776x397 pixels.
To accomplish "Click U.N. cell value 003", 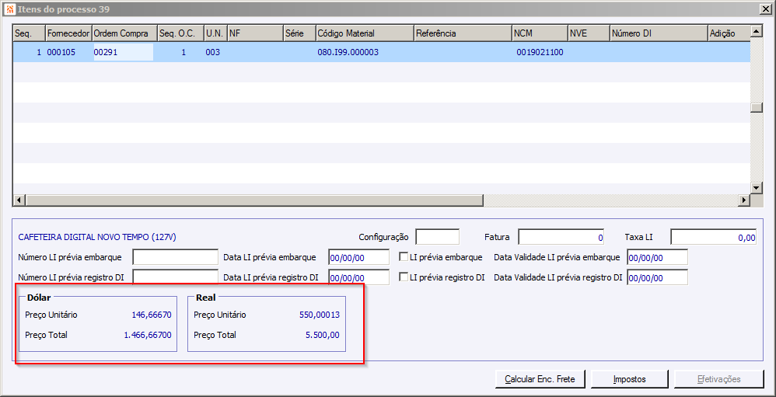I will click(213, 52).
